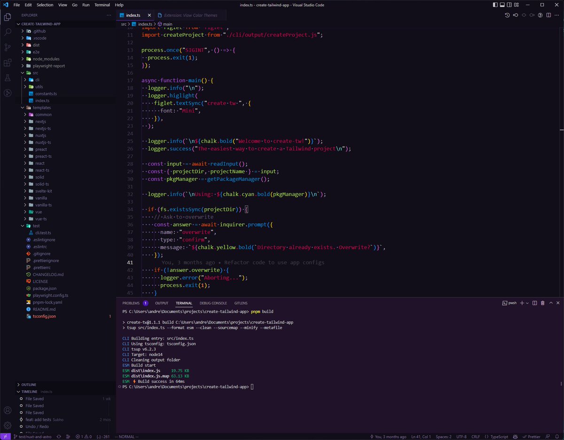Image resolution: width=564 pixels, height=440 pixels.
Task: Open the Terminal menu in the menu bar
Action: click(102, 5)
